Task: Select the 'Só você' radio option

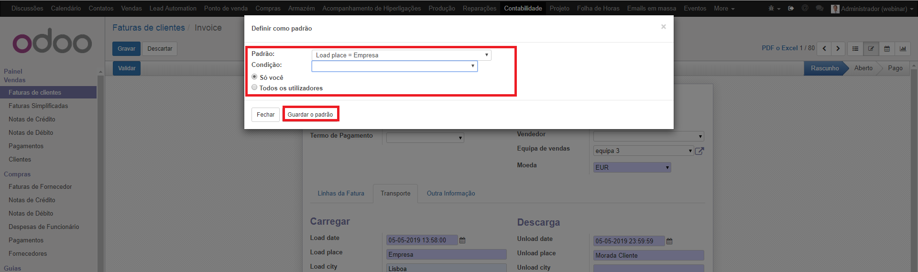Action: click(254, 77)
